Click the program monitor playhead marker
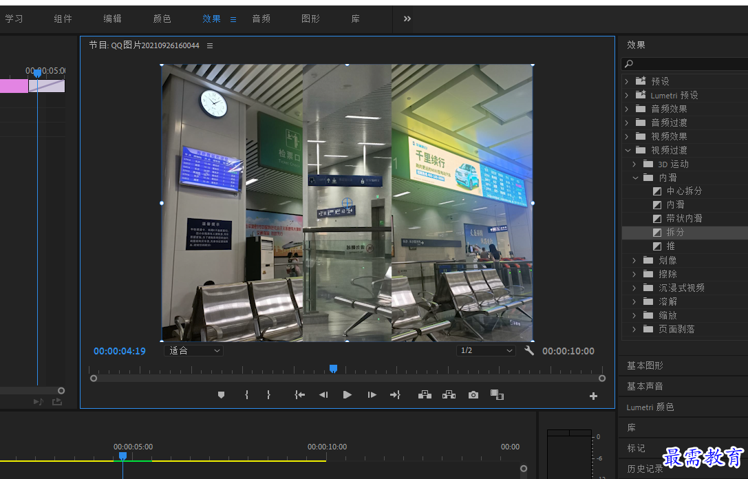 334,368
